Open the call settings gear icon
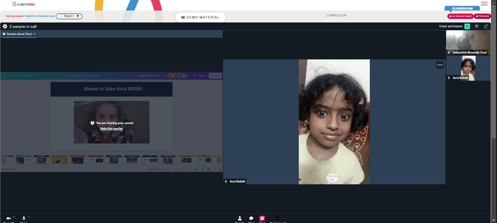497x223 pixels. 5,27
